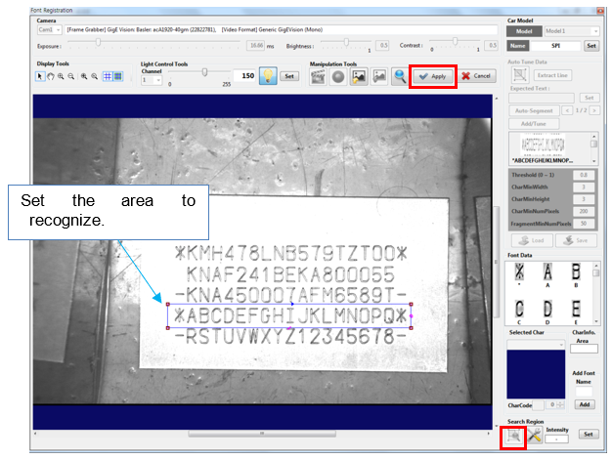Image resolution: width=612 pixels, height=459 pixels.
Task: Click the Add font button
Action: [x=585, y=403]
